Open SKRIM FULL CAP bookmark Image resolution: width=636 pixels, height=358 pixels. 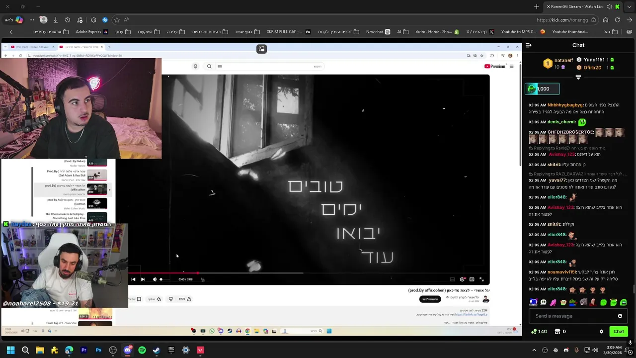click(x=289, y=32)
